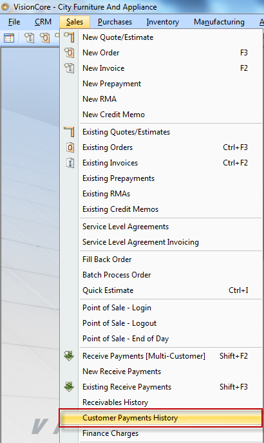The height and width of the screenshot is (443, 264).
Task: Open the Manufacturing menu
Action: coord(219,22)
